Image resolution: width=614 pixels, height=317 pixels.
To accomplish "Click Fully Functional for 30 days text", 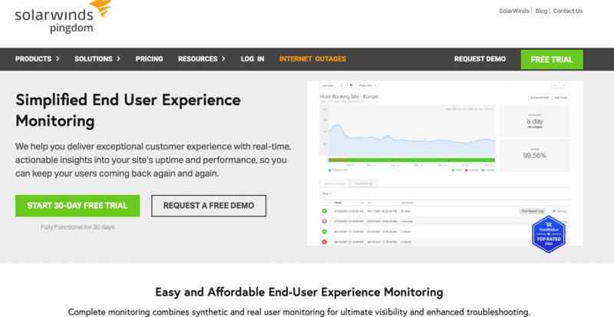I will (x=78, y=227).
